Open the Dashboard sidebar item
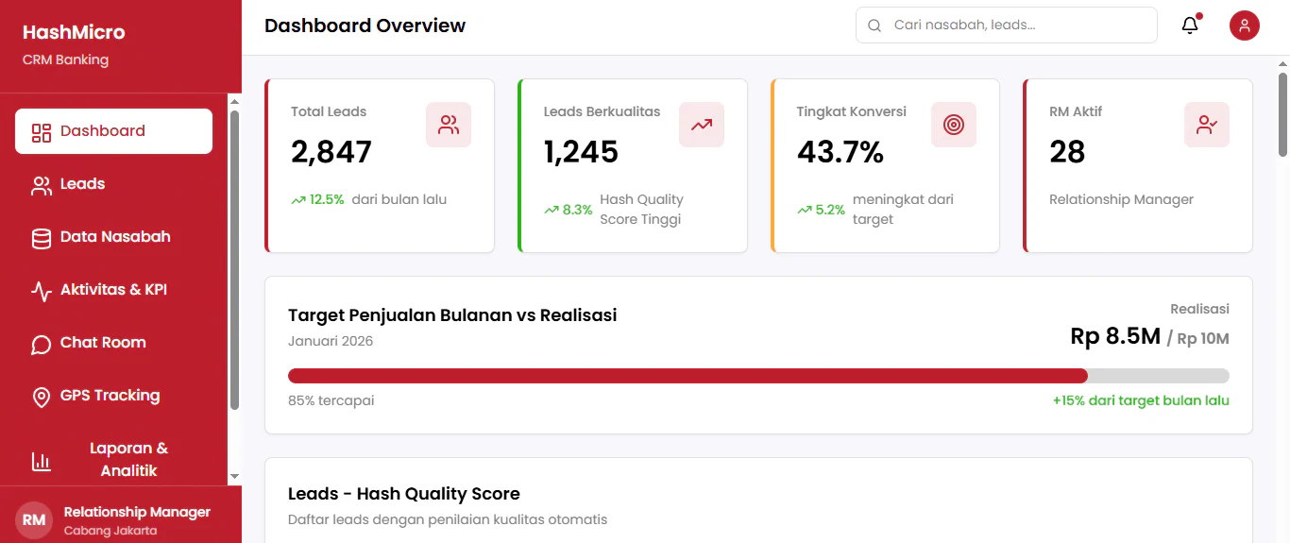The height and width of the screenshot is (543, 1290). click(x=113, y=131)
